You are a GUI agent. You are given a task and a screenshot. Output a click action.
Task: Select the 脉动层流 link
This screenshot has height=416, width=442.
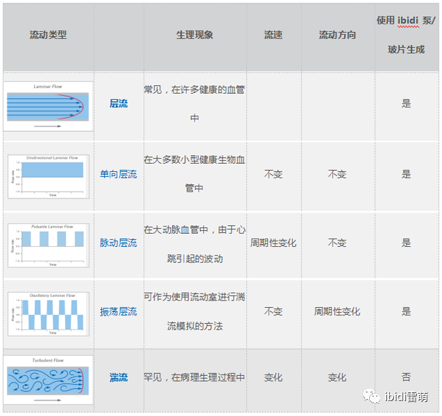[x=118, y=243]
